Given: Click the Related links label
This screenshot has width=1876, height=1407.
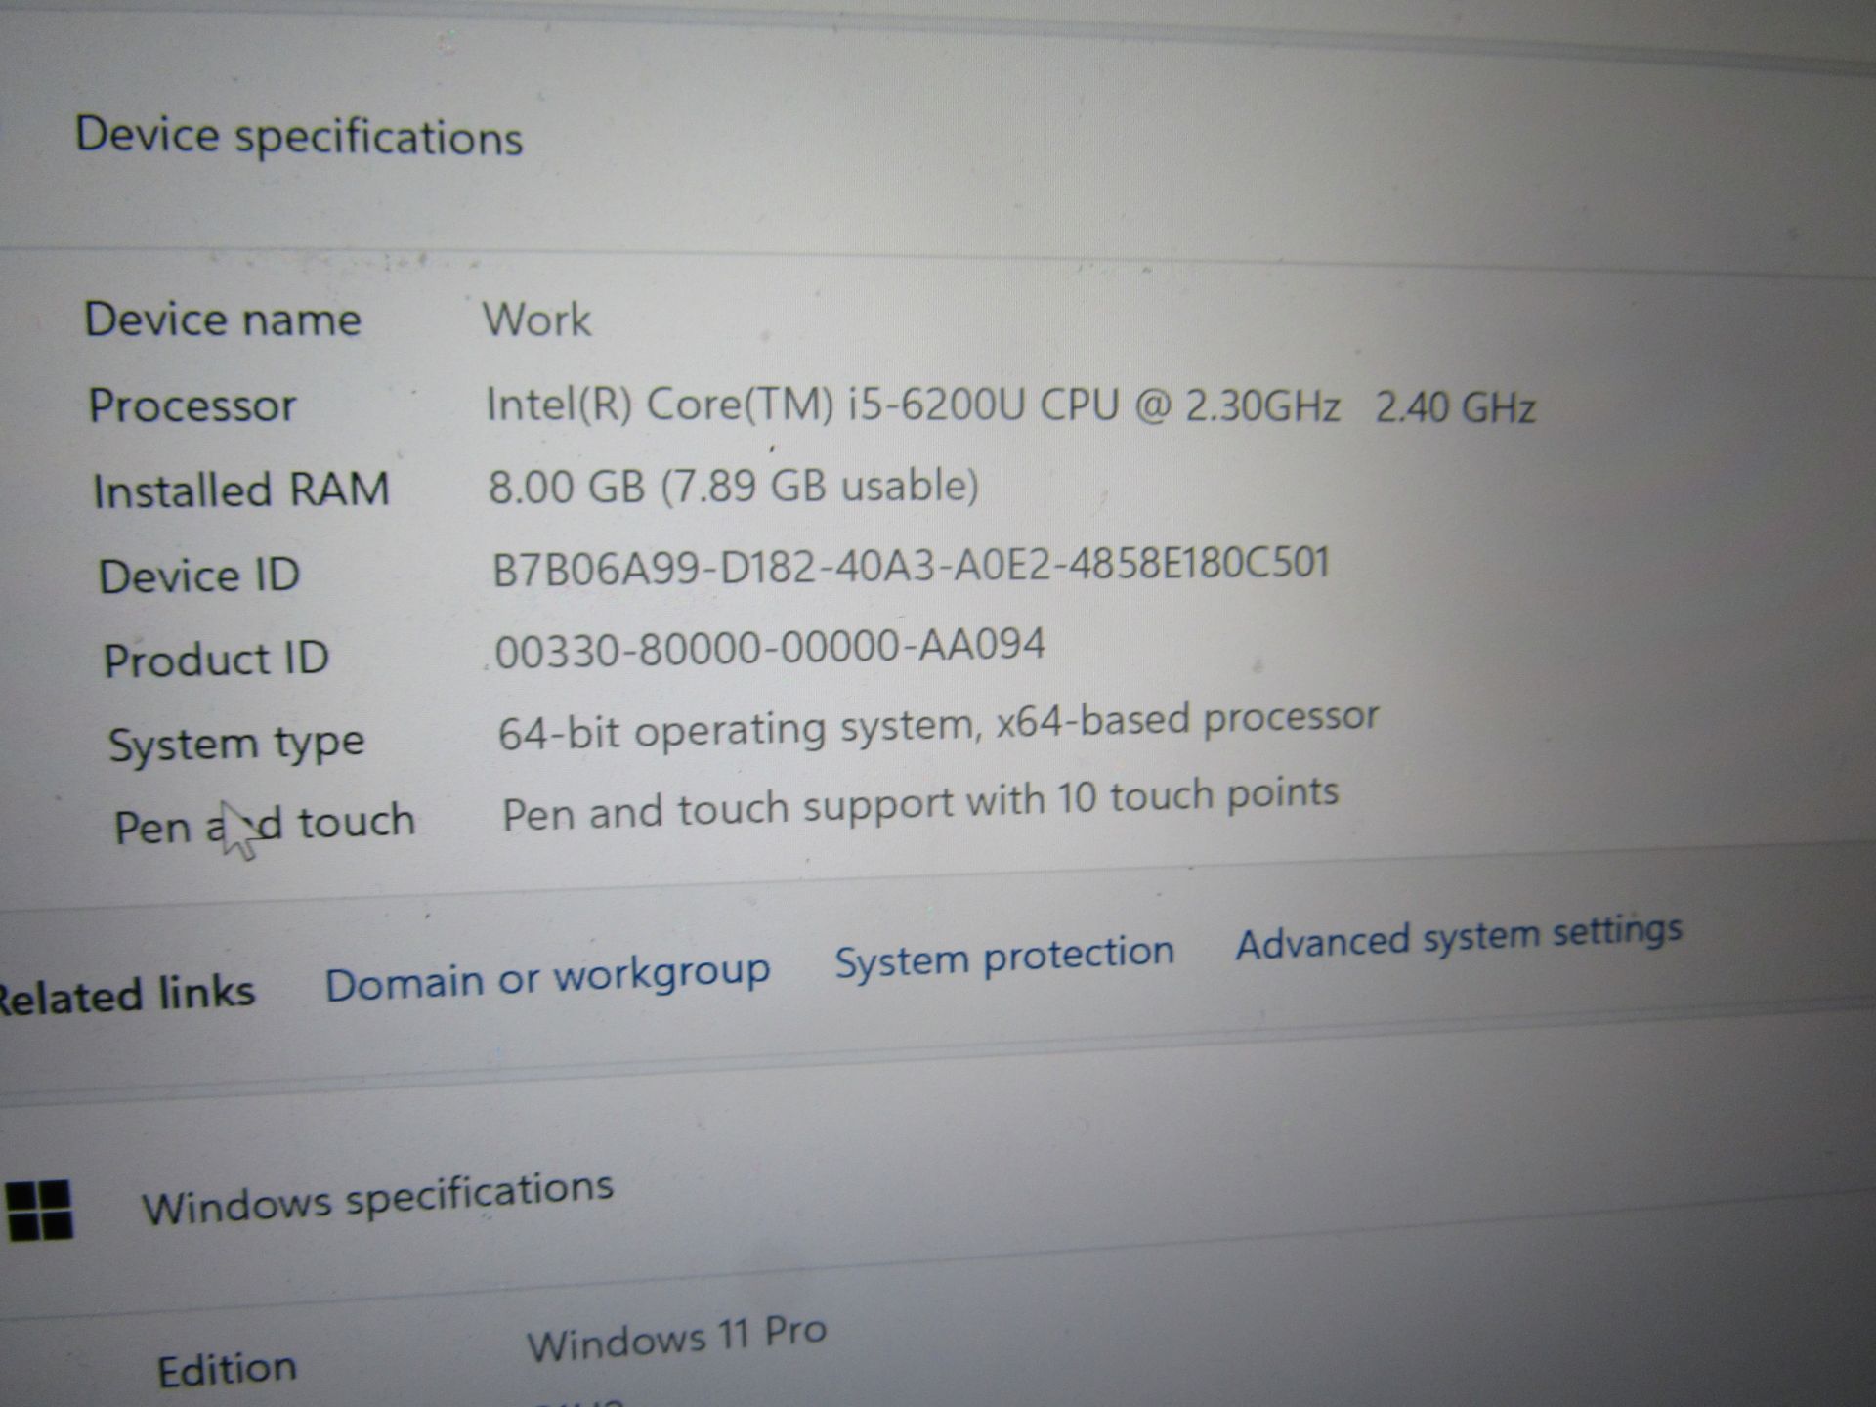Looking at the screenshot, I should (x=126, y=995).
